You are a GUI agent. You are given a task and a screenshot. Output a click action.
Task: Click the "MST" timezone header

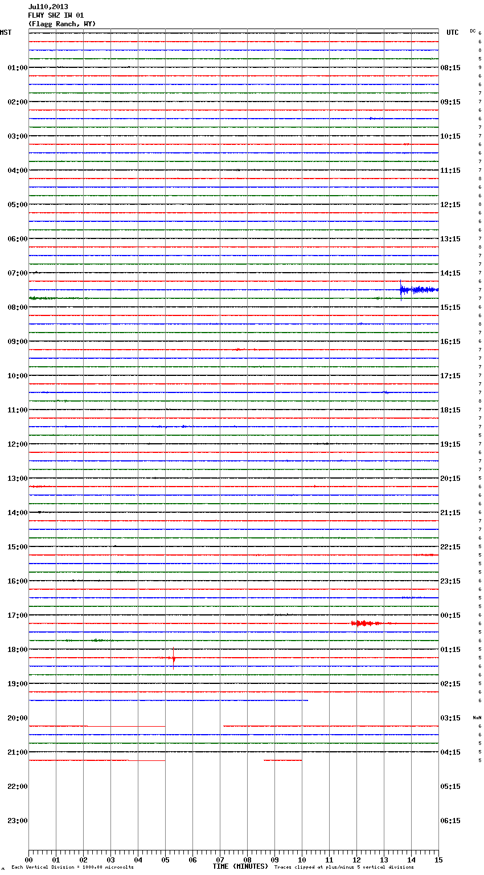pyautogui.click(x=6, y=33)
